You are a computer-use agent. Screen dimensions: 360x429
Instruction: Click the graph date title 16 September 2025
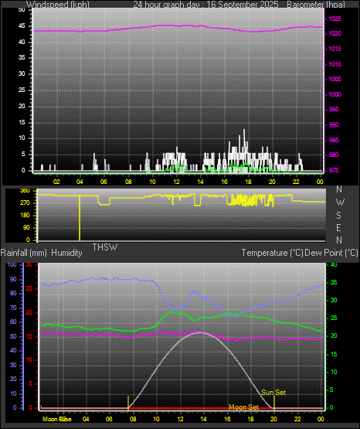click(243, 5)
